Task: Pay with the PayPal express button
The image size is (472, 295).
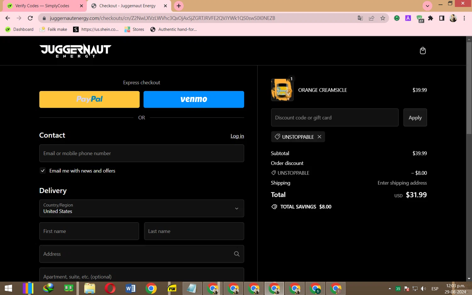Action: [89, 99]
